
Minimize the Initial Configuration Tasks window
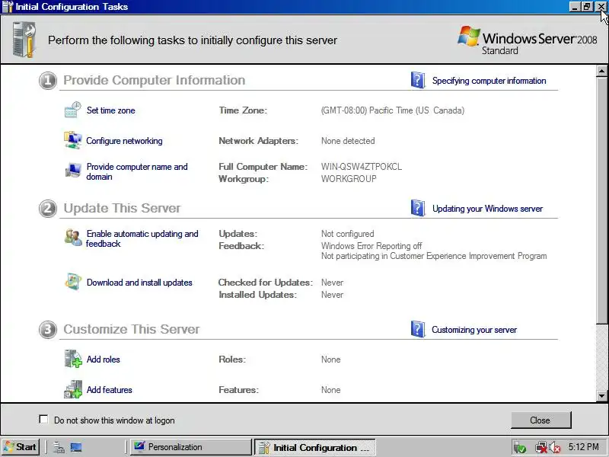575,7
